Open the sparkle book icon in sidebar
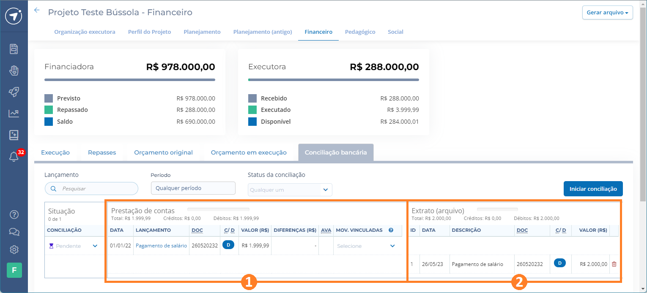The height and width of the screenshot is (293, 647). (x=14, y=135)
